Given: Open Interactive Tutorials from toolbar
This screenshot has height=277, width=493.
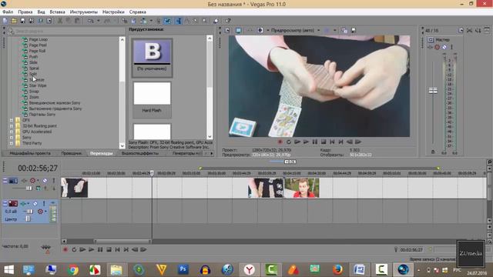Looking at the screenshot, I should tap(216, 21).
